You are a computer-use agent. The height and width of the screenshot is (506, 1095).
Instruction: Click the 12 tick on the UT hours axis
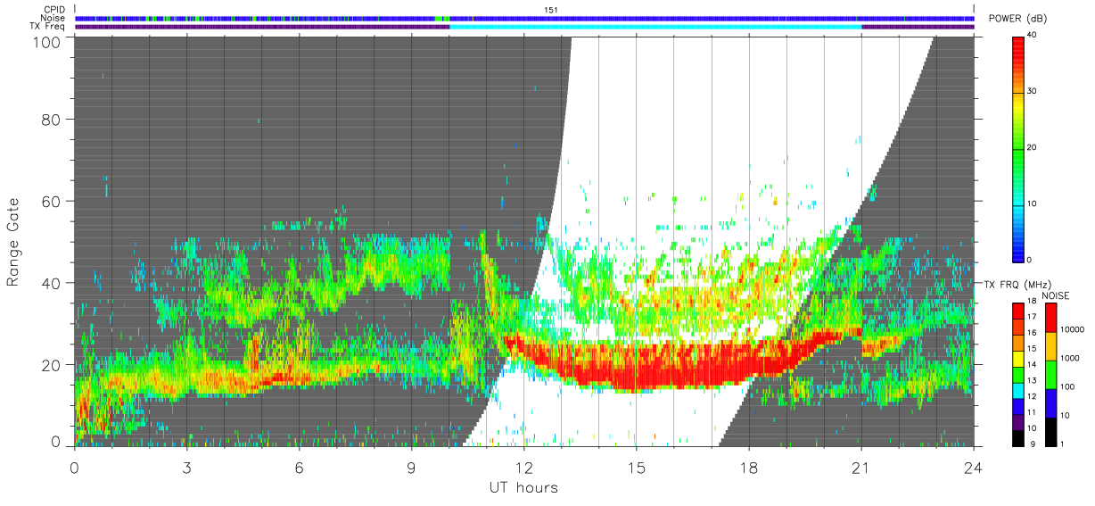point(524,466)
